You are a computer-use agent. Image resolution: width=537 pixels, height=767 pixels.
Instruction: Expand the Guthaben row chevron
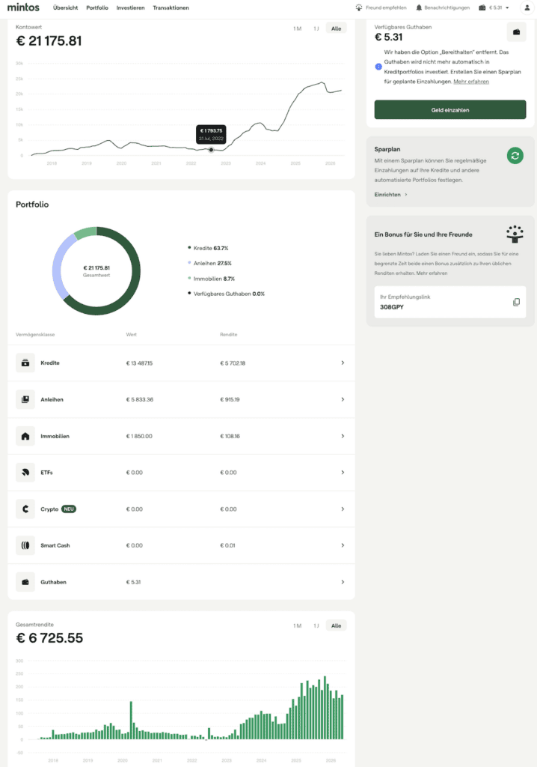tap(343, 582)
